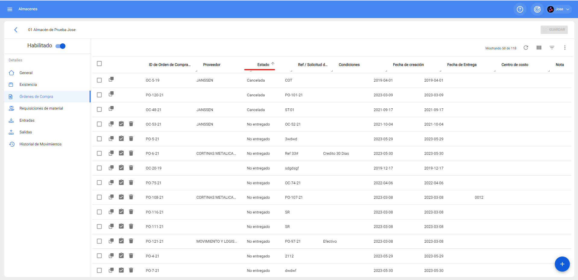The width and height of the screenshot is (578, 280).
Task: Refresh the purchase orders table
Action: [x=526, y=48]
